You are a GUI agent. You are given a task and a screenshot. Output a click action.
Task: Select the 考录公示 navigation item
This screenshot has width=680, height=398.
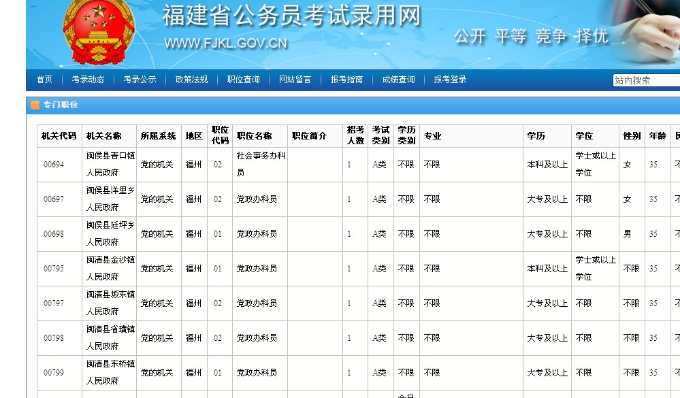point(139,79)
